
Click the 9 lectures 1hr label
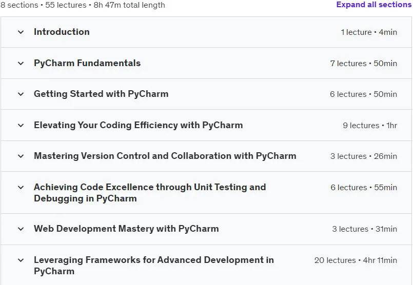point(370,126)
